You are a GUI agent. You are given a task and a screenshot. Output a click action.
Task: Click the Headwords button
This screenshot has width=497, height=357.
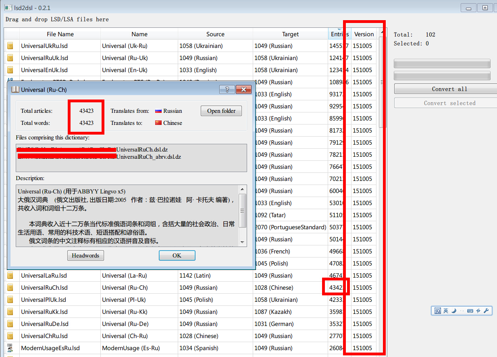pyautogui.click(x=85, y=255)
